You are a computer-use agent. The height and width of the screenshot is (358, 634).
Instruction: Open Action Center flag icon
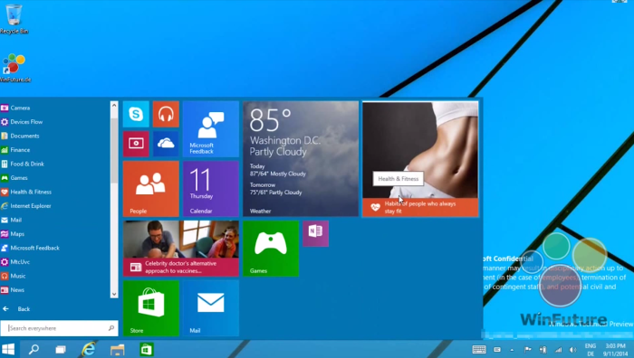pyautogui.click(x=528, y=350)
